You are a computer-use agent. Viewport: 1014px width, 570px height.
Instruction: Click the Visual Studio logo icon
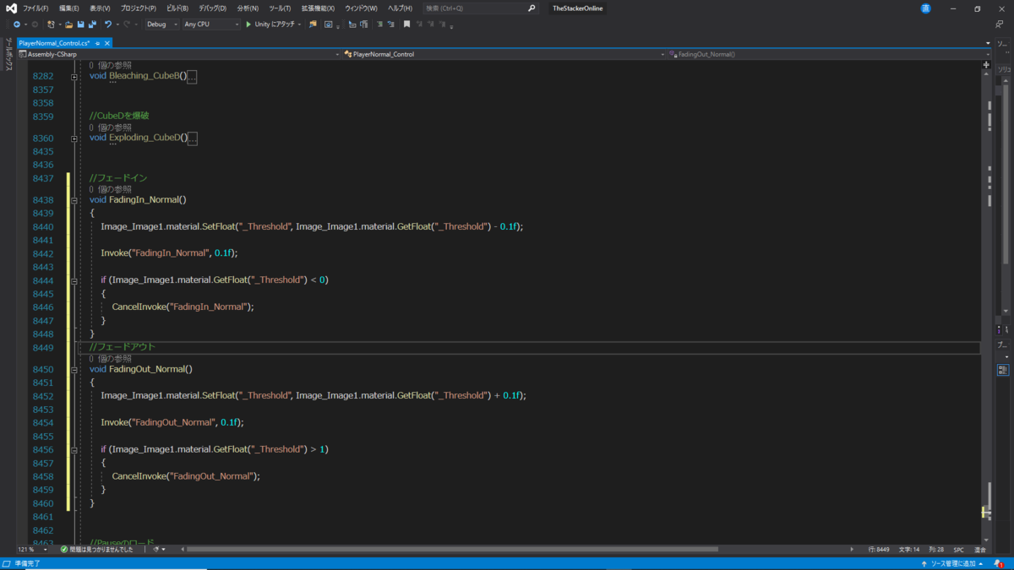pyautogui.click(x=11, y=8)
